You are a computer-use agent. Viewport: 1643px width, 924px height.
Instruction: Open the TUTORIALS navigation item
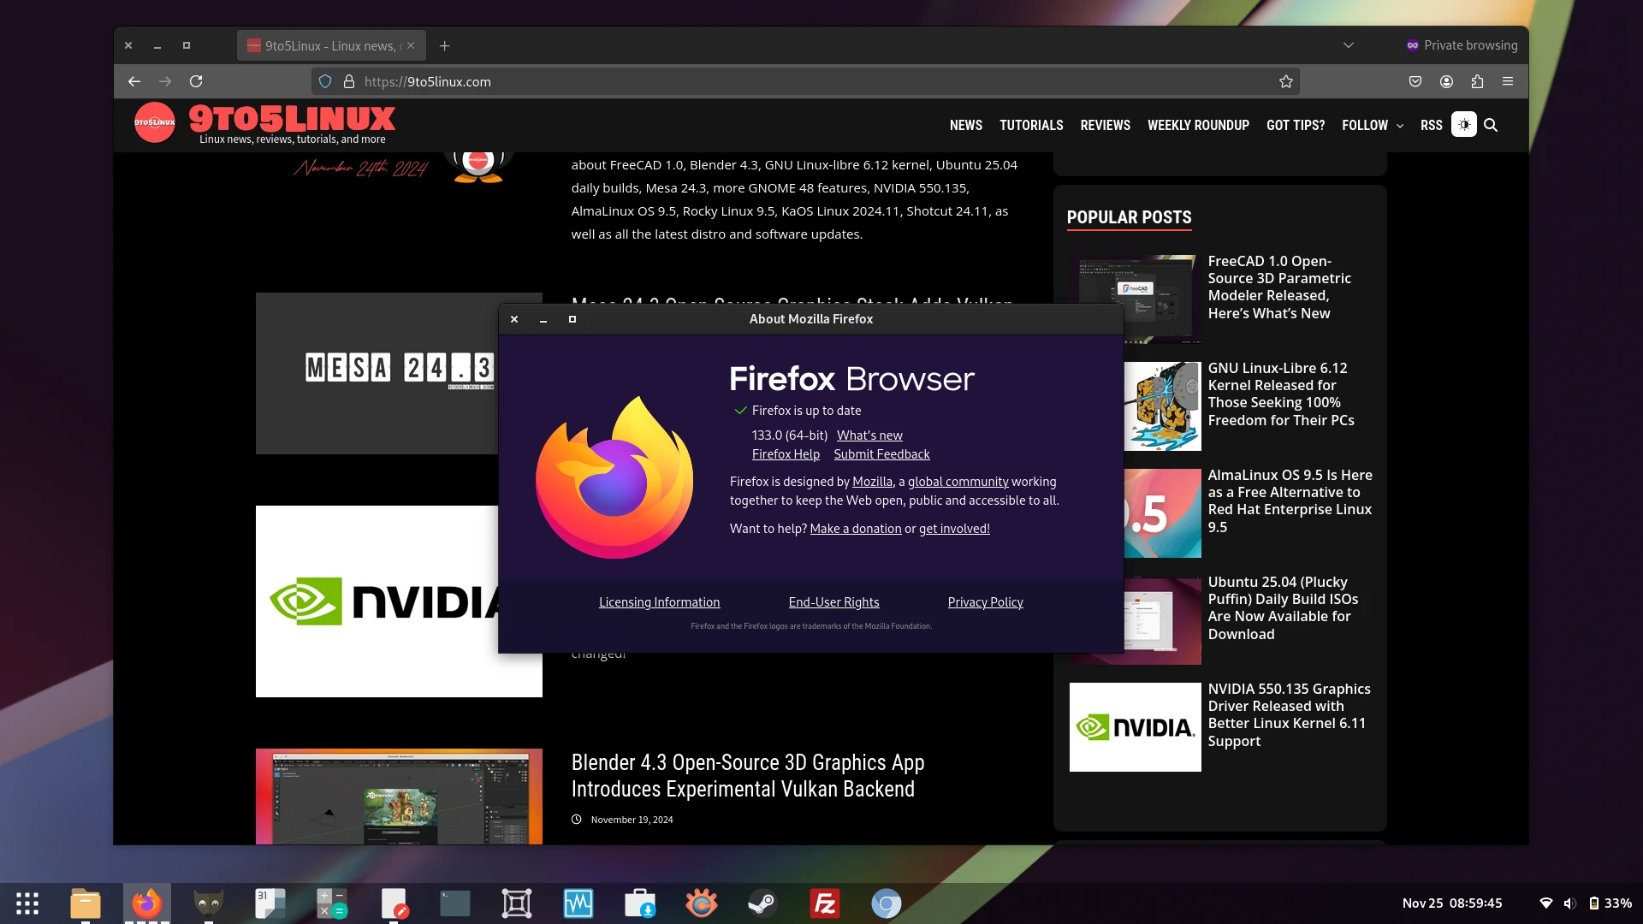pos(1031,125)
